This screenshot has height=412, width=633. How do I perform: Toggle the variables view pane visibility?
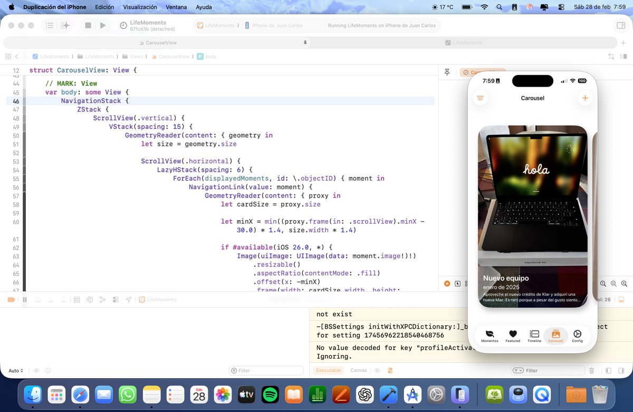click(608, 371)
